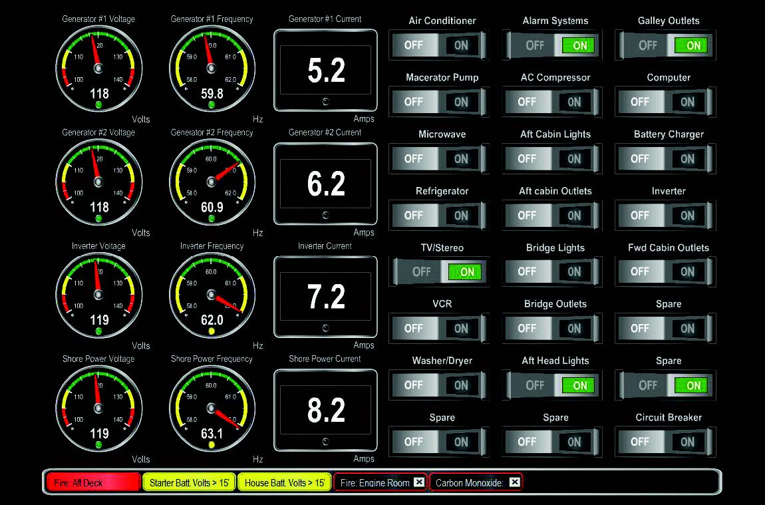The image size is (765, 505).
Task: Select the Starter Batt. Volts warning
Action: (x=189, y=482)
